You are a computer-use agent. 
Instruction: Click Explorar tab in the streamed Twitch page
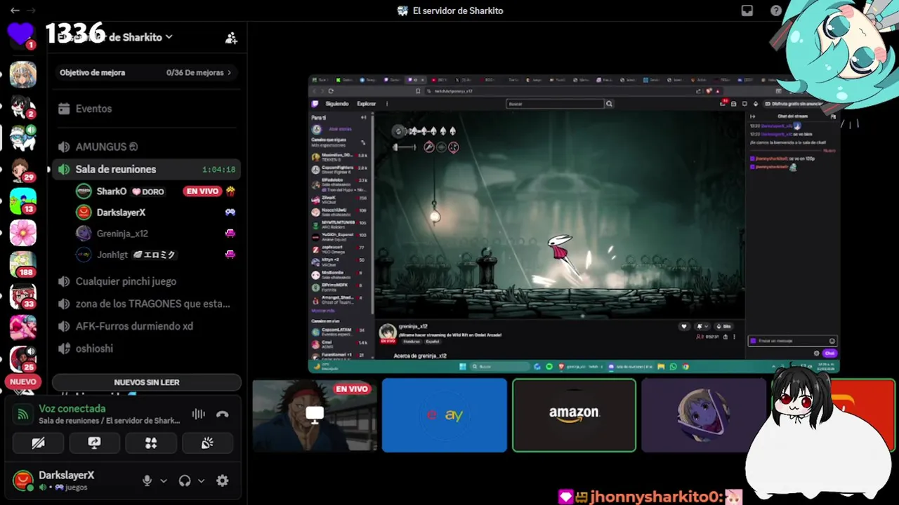366,104
